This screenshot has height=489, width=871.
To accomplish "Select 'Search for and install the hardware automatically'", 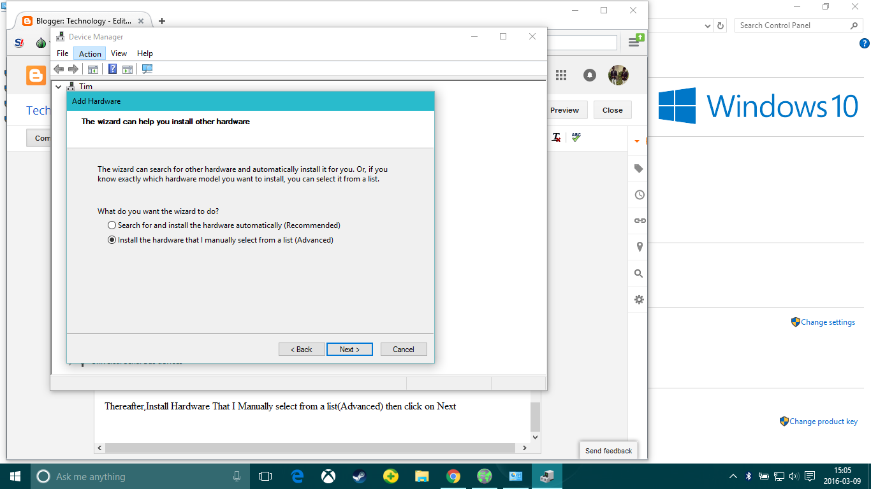I will coord(112,225).
